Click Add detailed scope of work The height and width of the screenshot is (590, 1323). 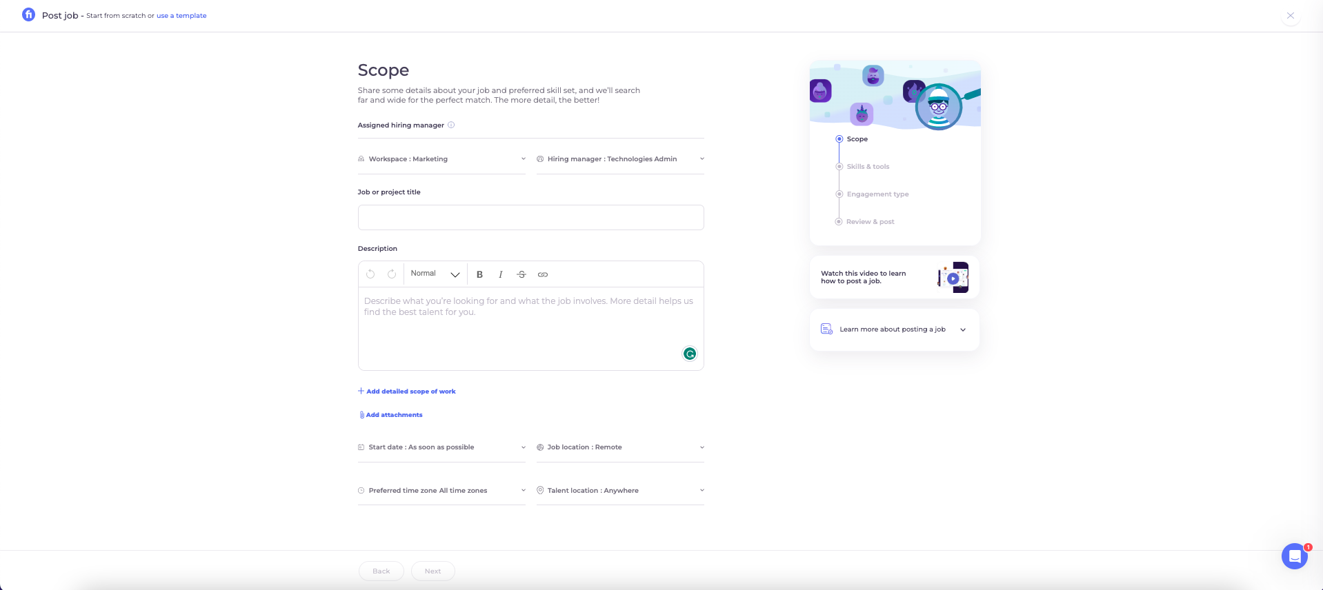407,391
